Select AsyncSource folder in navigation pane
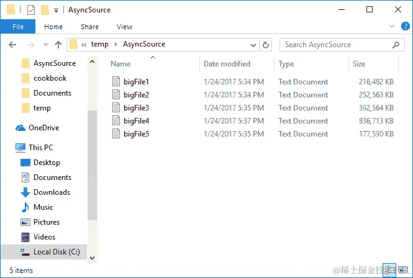The height and width of the screenshot is (278, 413). (55, 63)
